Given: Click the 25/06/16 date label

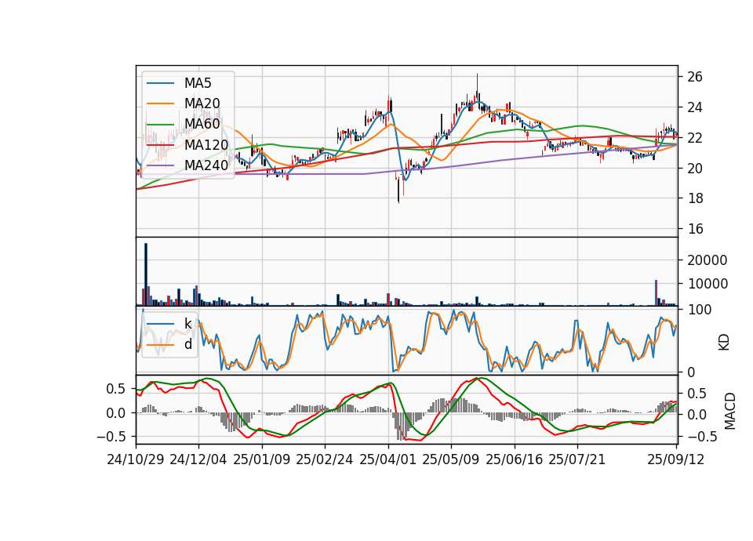Looking at the screenshot, I should pyautogui.click(x=515, y=459).
